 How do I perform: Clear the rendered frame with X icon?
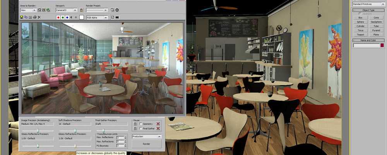(x=39, y=17)
